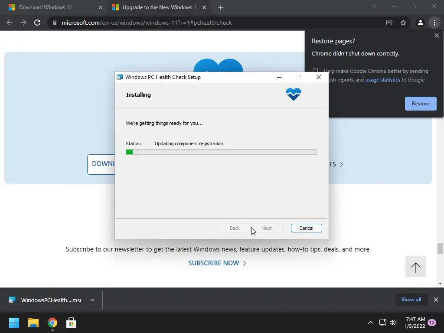The height and width of the screenshot is (333, 444).
Task: Click the SUBSCRIBE NOW link
Action: click(217, 263)
